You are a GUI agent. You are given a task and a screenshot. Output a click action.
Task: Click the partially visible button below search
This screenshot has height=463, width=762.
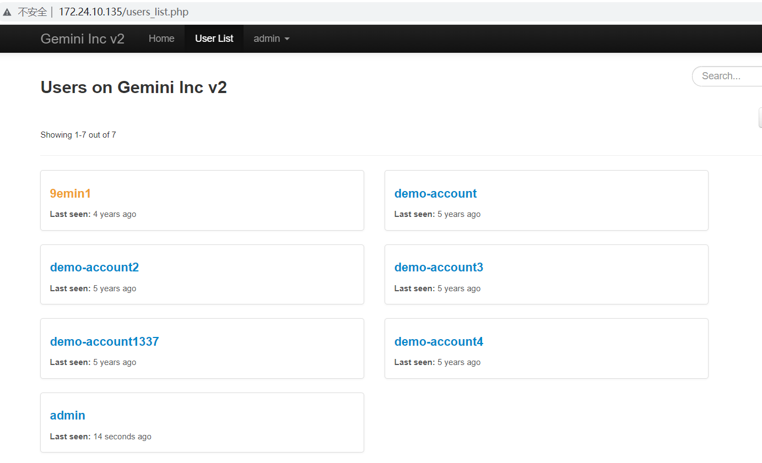pyautogui.click(x=760, y=118)
